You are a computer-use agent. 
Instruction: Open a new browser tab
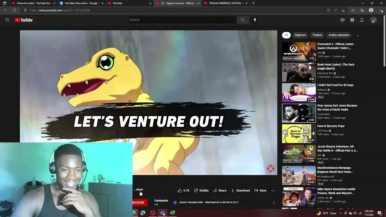[253, 3]
